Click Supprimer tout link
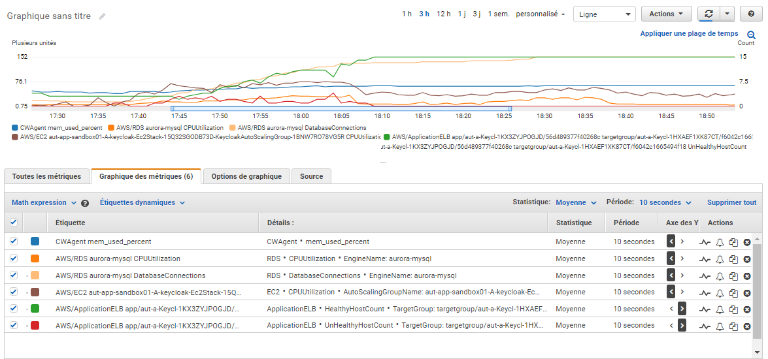 click(731, 202)
